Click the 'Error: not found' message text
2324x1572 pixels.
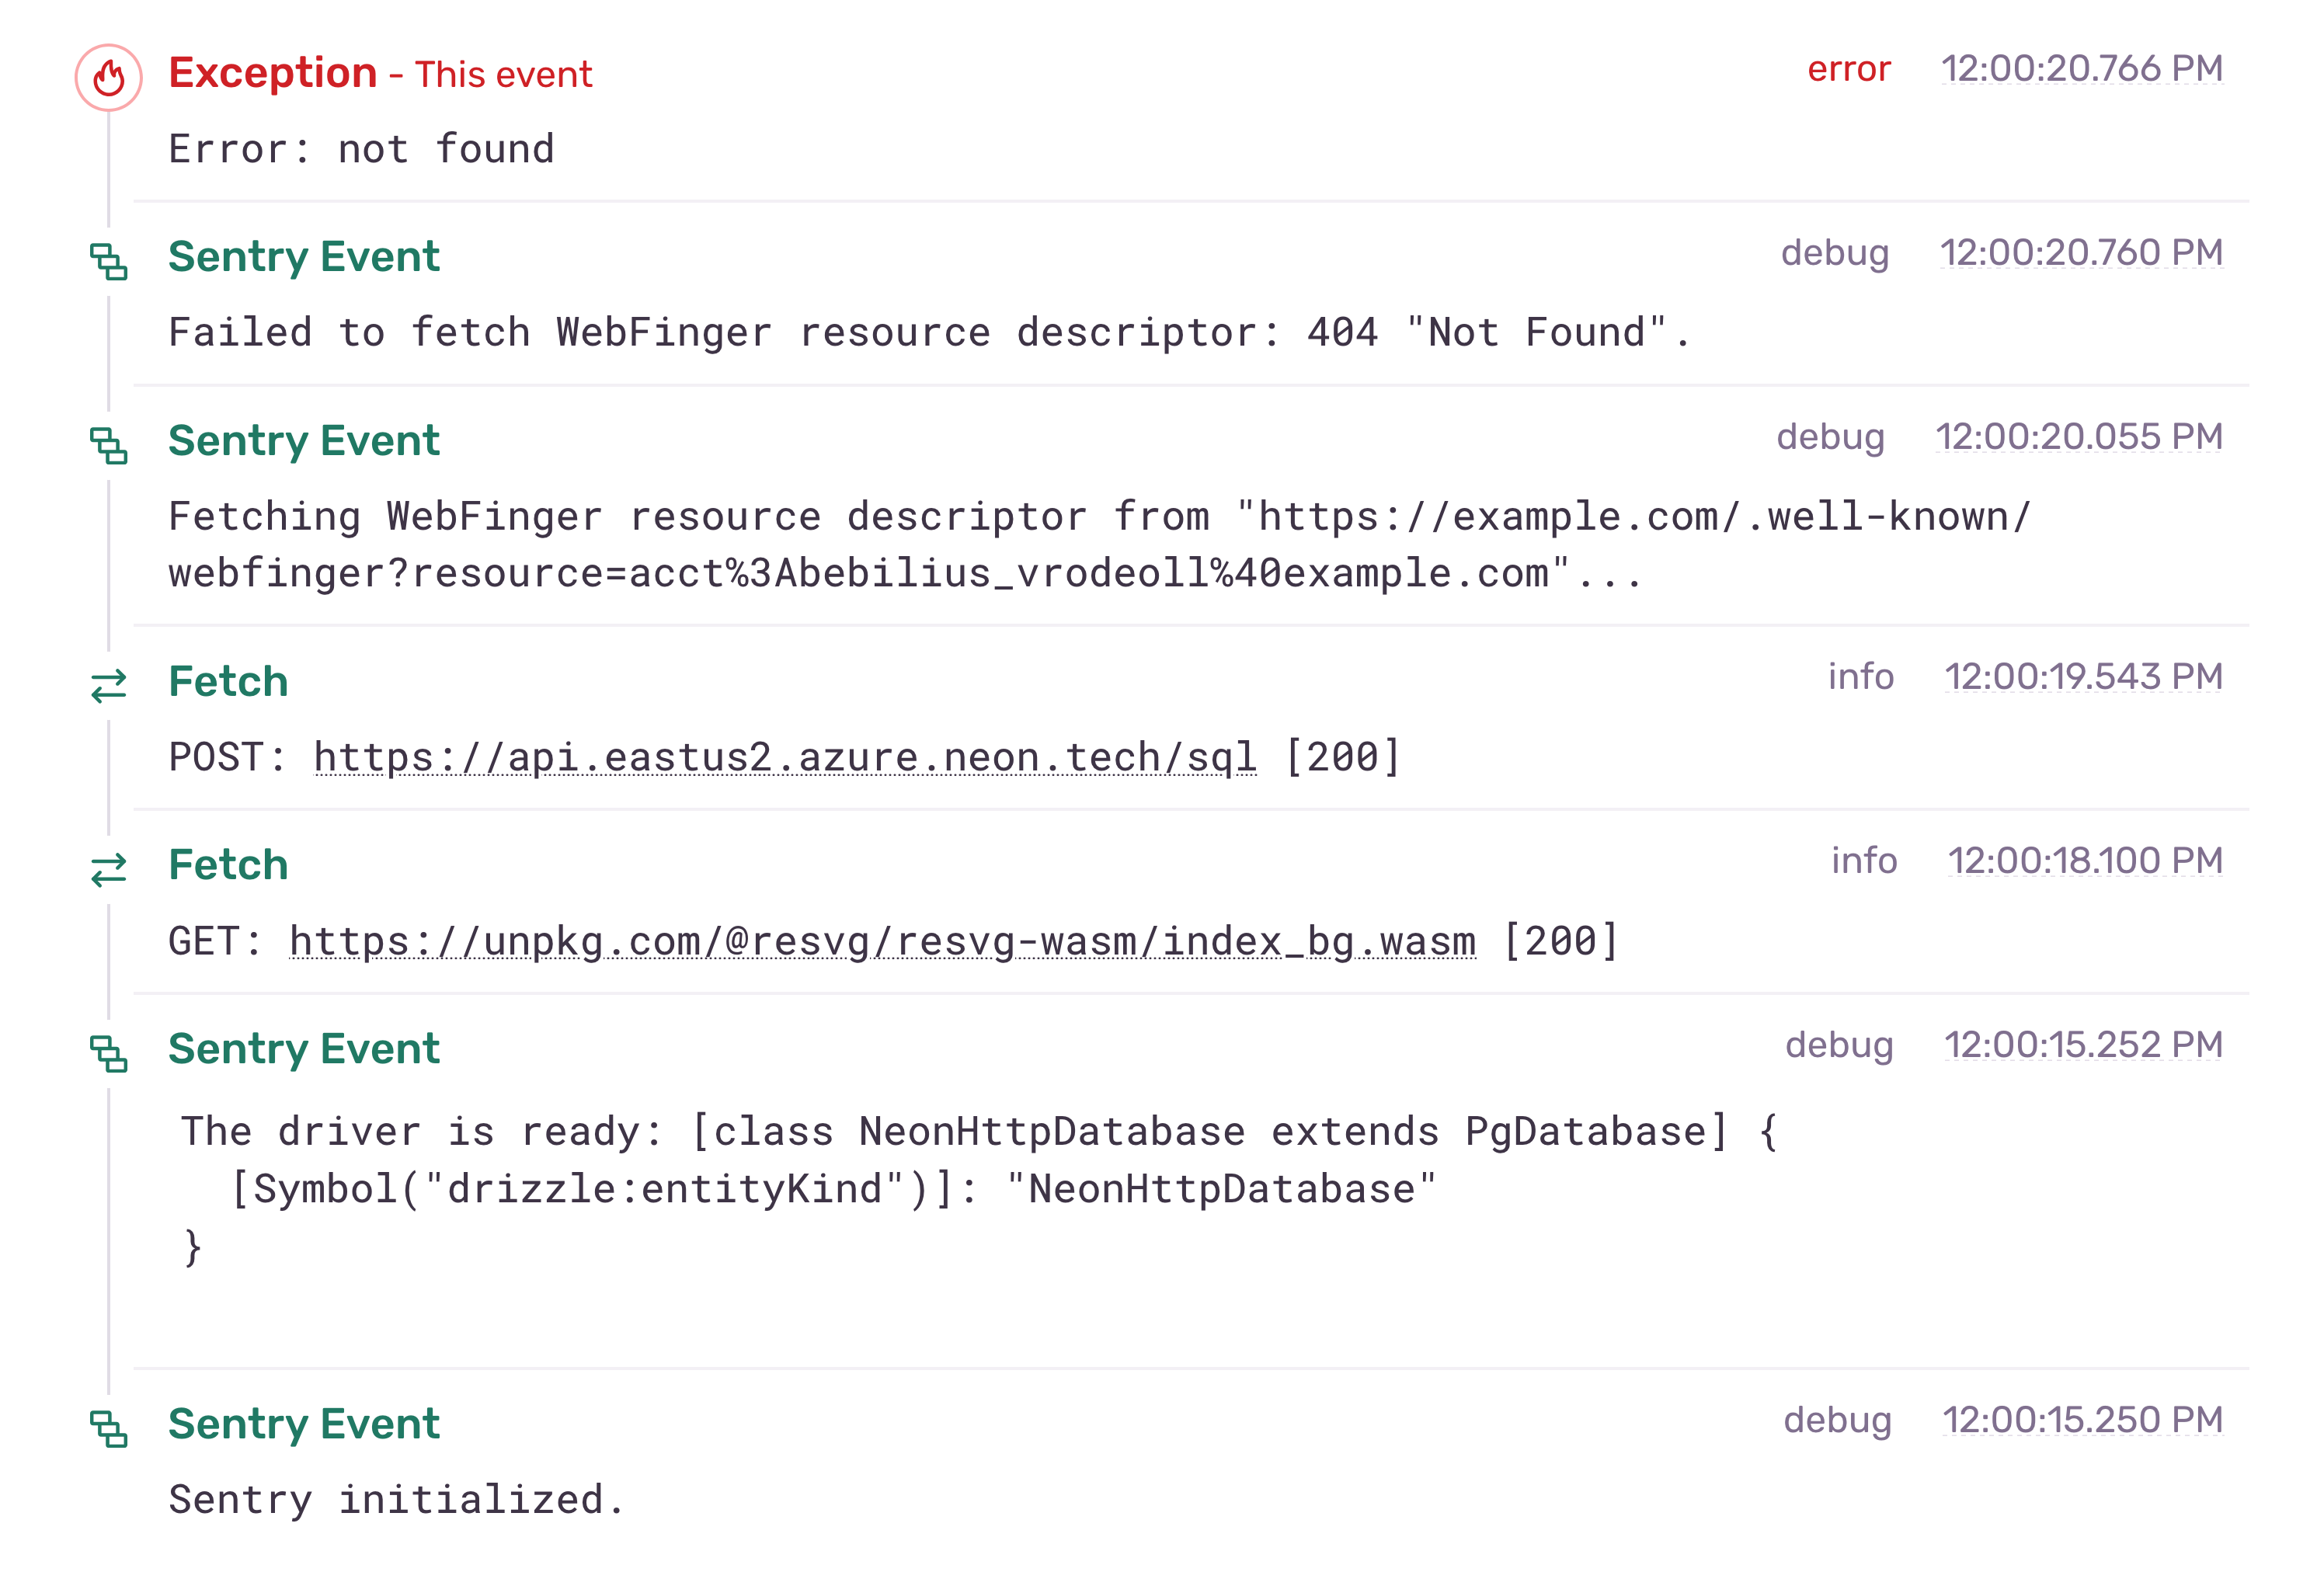pos(361,149)
